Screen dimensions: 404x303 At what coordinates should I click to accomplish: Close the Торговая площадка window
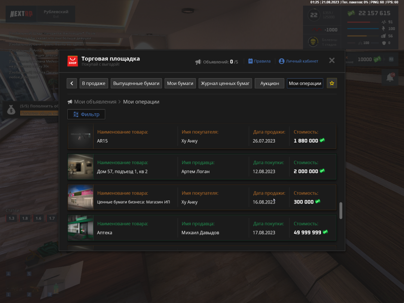332,61
